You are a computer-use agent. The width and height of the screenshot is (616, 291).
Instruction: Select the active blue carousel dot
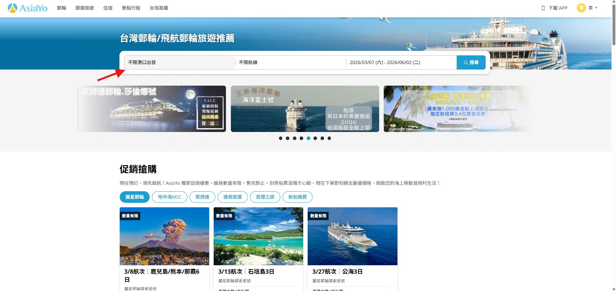click(x=308, y=138)
